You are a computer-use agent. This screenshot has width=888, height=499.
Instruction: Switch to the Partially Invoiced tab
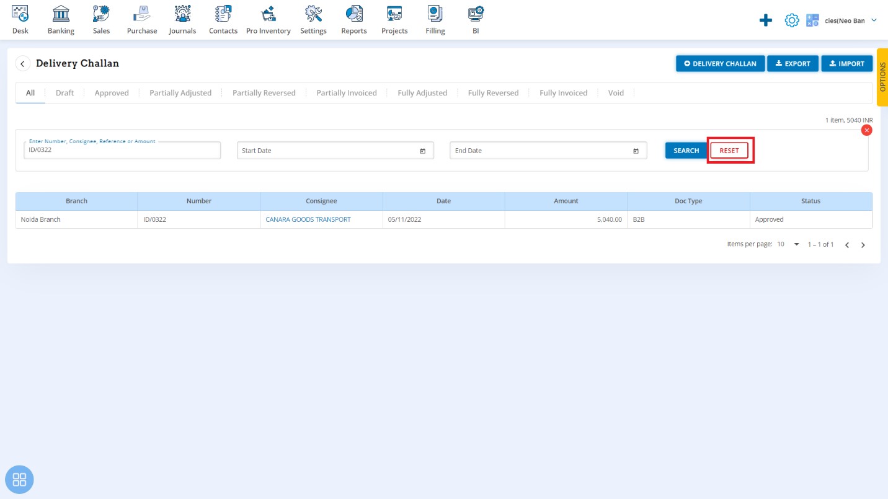(x=347, y=93)
